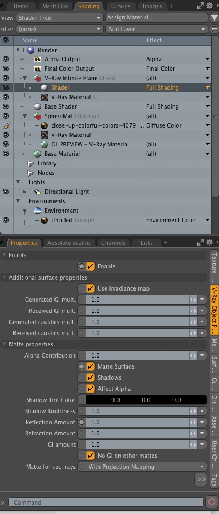Open the View Shader Tree dropdown

[59, 18]
